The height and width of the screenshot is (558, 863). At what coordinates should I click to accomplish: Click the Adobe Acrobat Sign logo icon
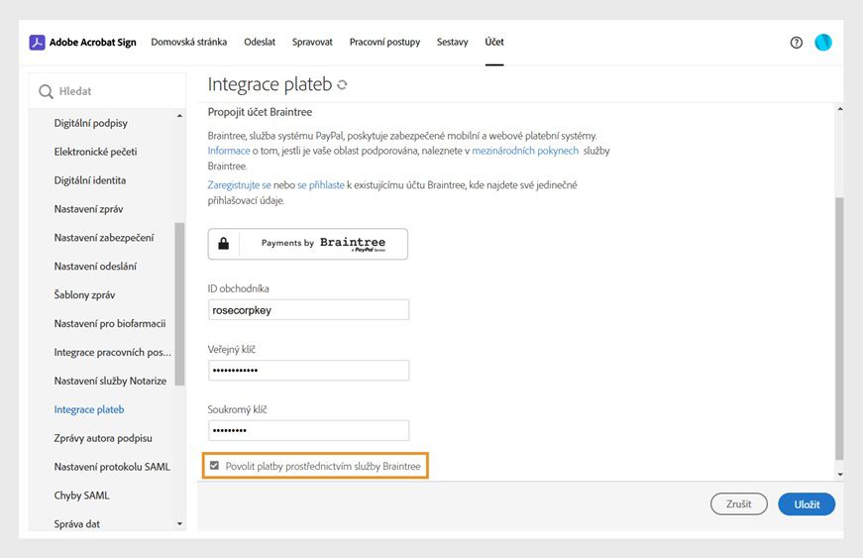37,43
